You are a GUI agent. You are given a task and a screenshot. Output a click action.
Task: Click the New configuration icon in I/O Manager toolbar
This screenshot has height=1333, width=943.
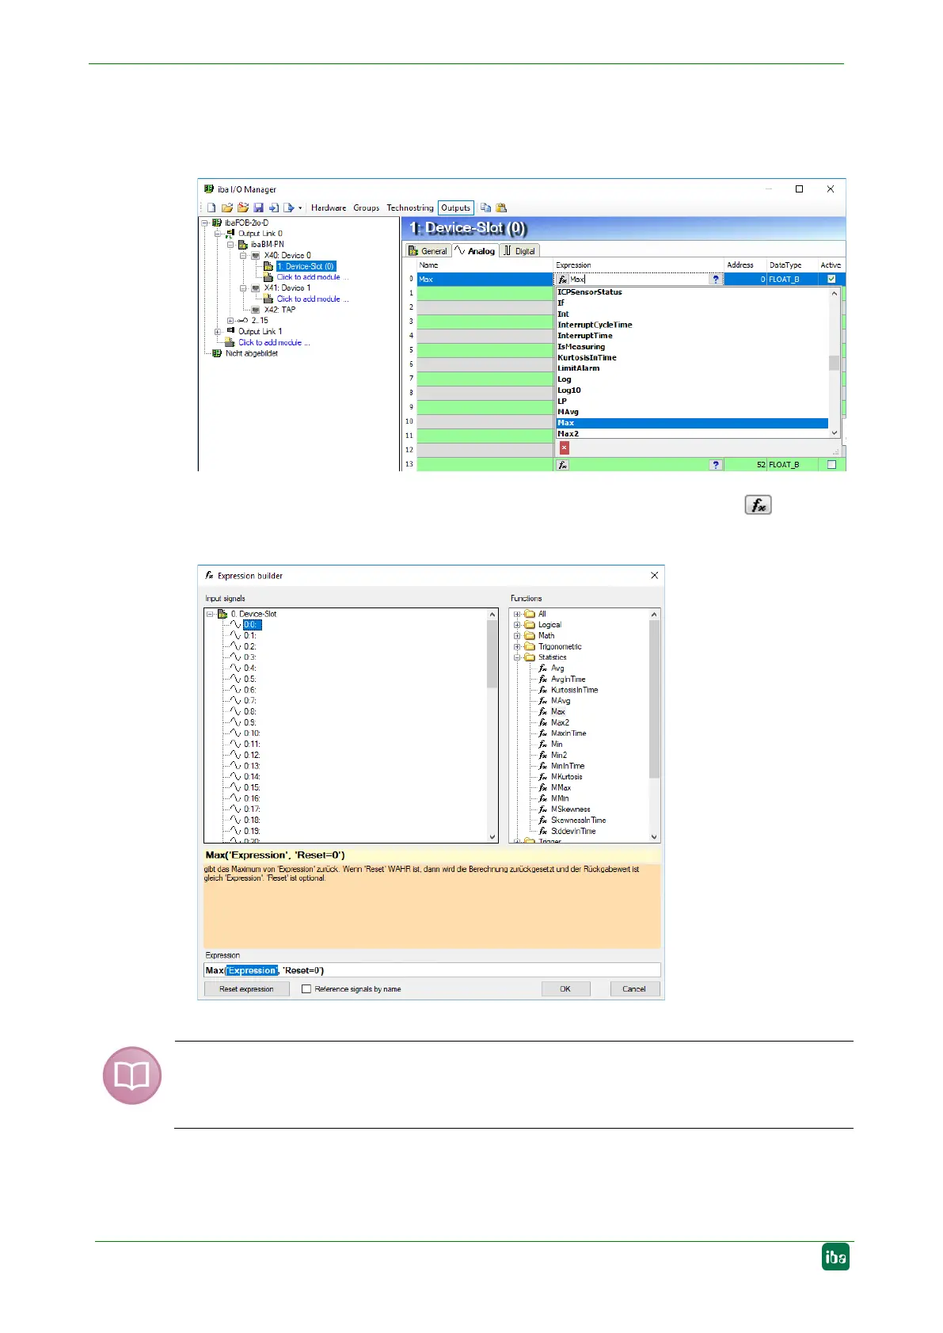point(211,208)
